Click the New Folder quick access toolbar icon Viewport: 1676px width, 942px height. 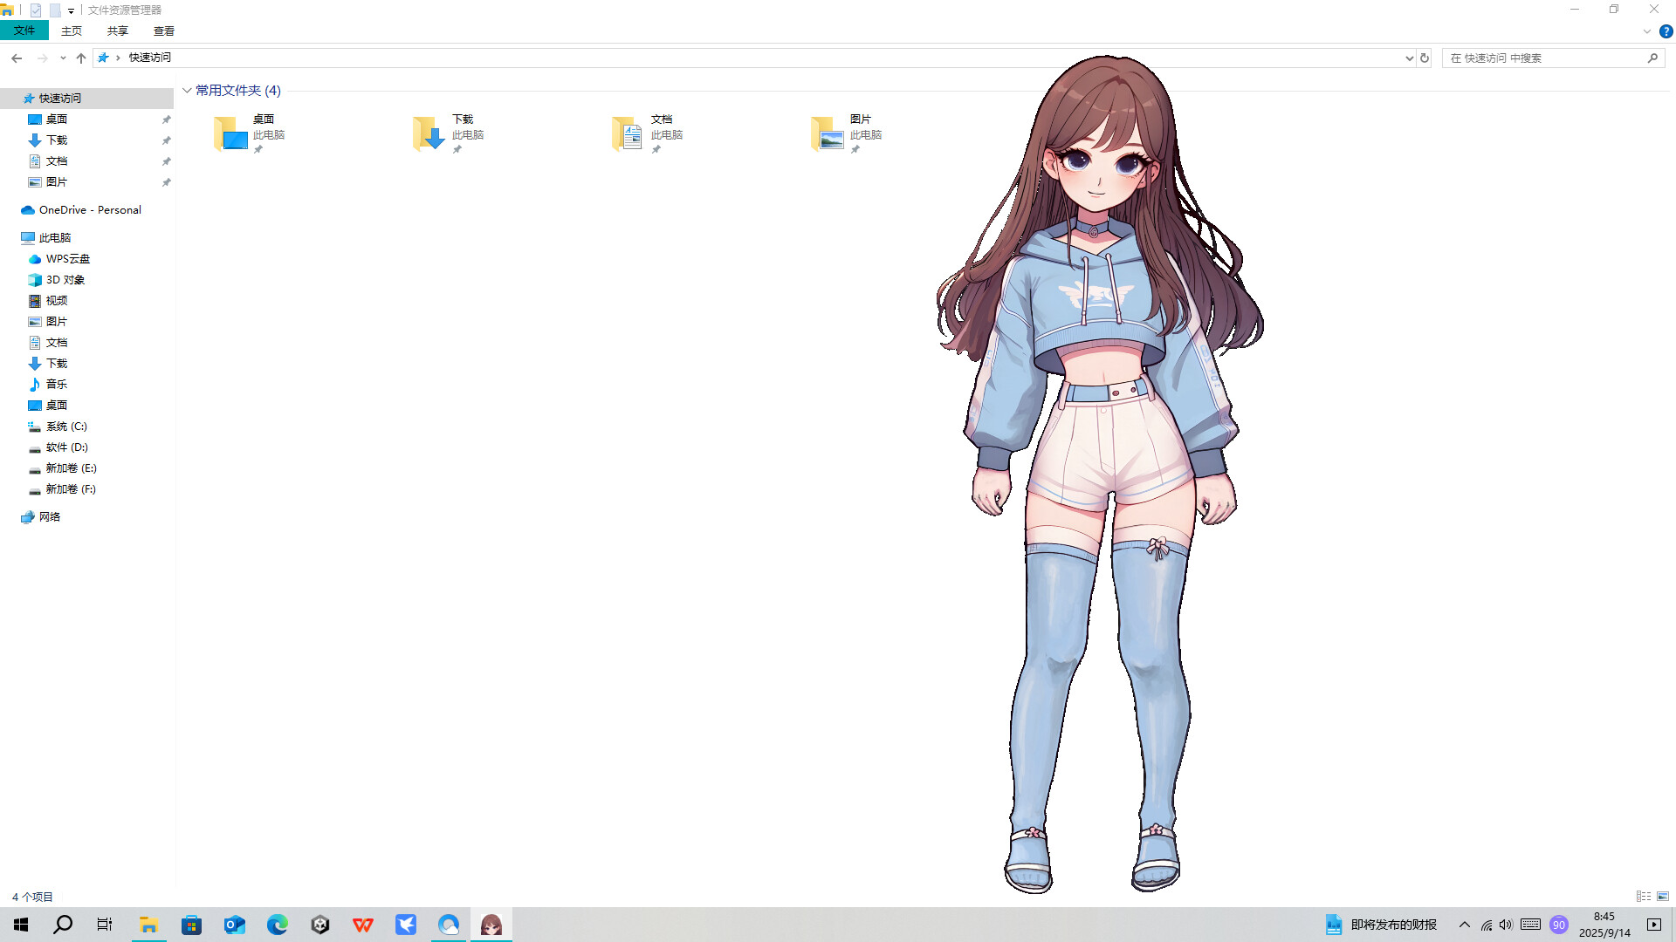[x=54, y=10]
